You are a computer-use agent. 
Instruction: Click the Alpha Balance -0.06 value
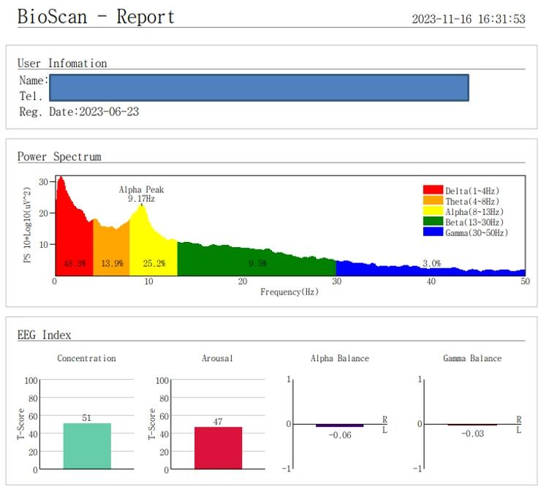click(340, 435)
